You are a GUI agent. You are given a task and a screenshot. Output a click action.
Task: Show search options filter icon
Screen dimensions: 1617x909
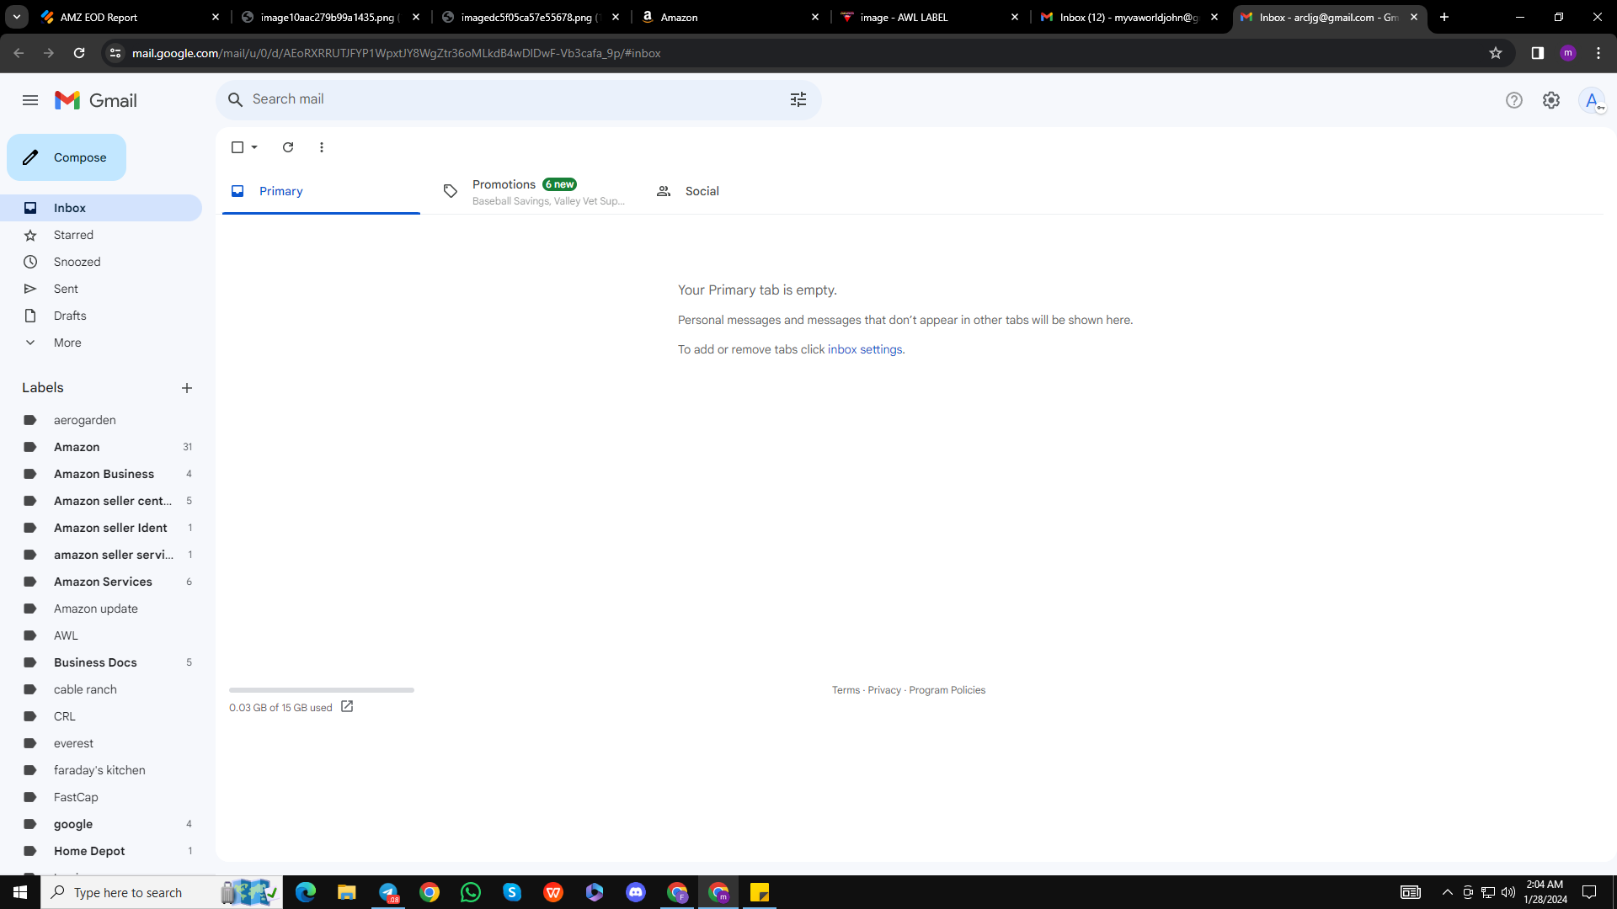798,99
